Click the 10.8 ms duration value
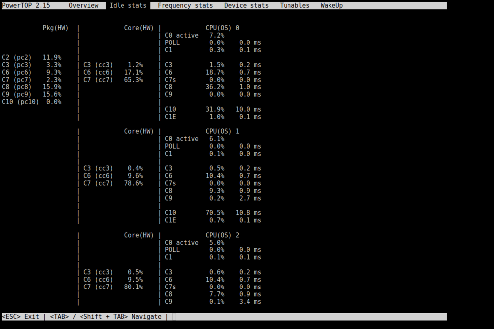The width and height of the screenshot is (494, 329). click(248, 213)
